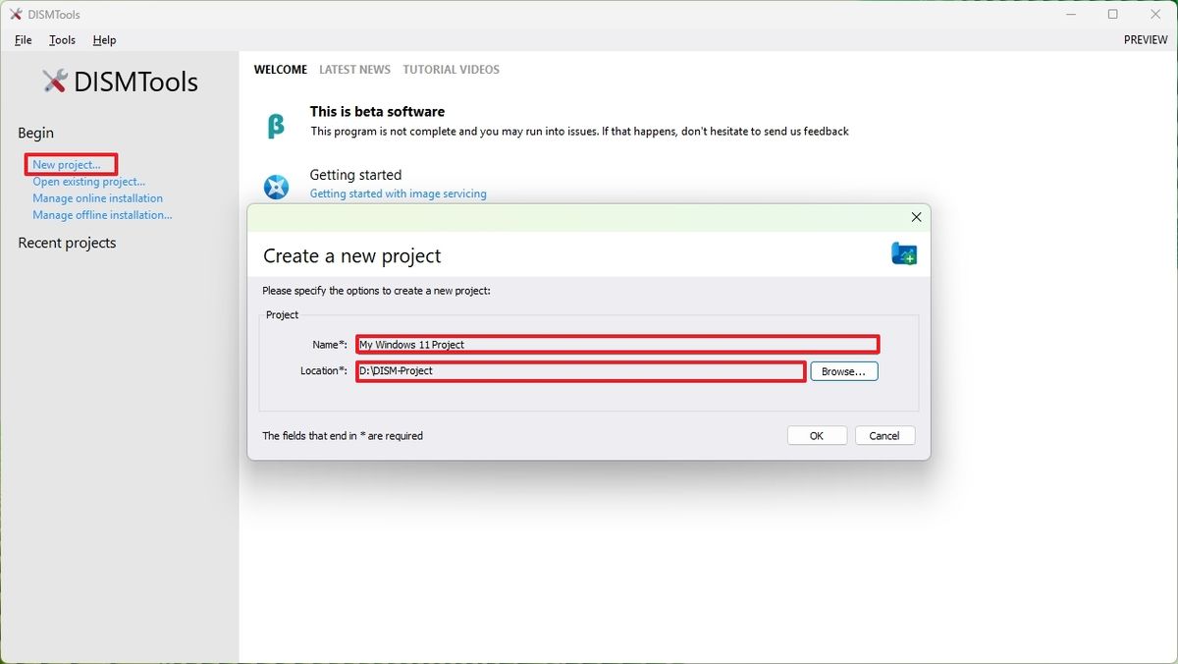Close the Create a new project dialog
1178x664 pixels.
916,216
